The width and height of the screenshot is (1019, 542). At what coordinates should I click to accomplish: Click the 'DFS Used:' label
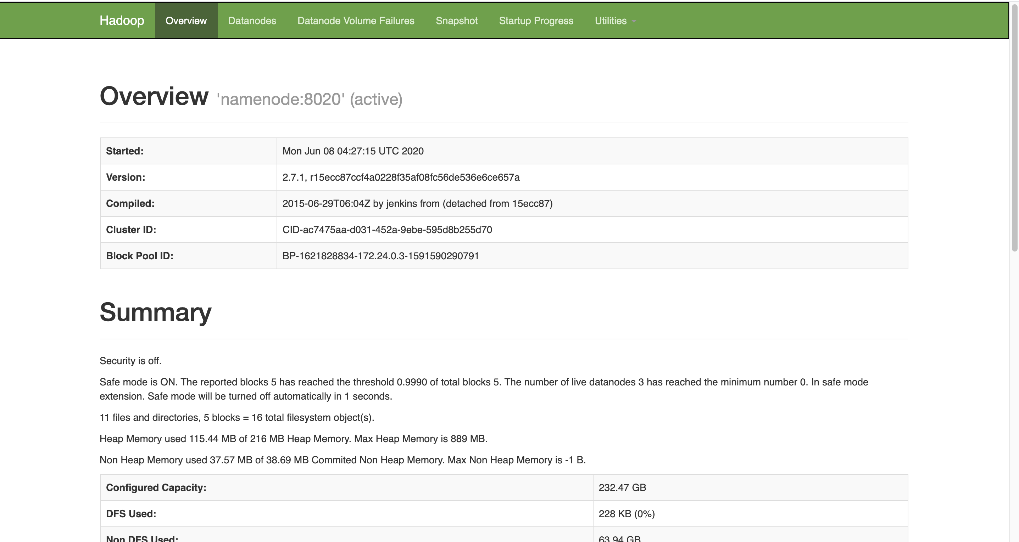pos(131,514)
